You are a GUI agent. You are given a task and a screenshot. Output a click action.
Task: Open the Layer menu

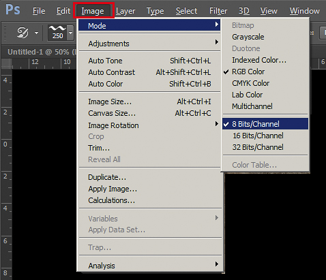[125, 11]
